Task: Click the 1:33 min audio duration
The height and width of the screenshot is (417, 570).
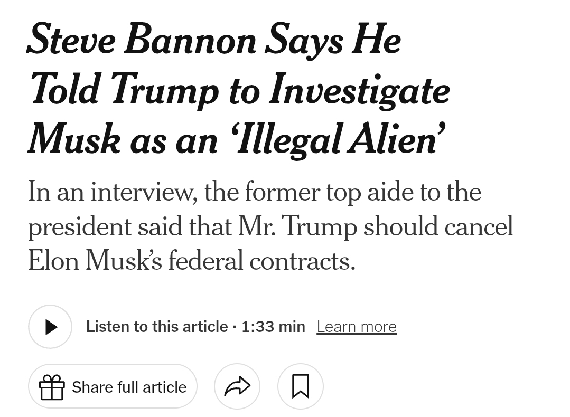Action: coord(273,327)
